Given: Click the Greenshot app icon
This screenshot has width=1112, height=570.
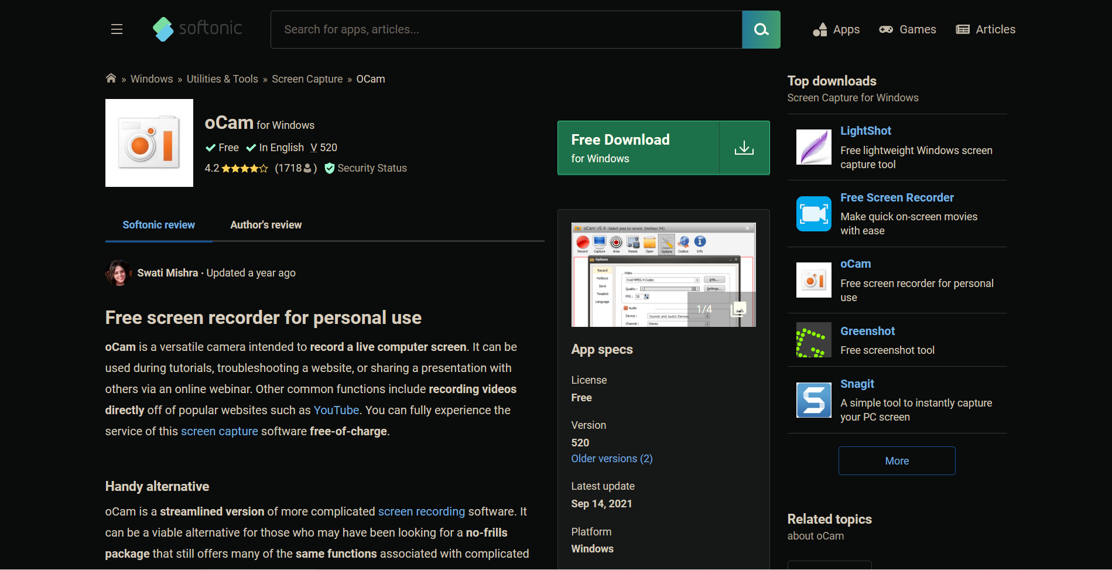Looking at the screenshot, I should (x=813, y=340).
